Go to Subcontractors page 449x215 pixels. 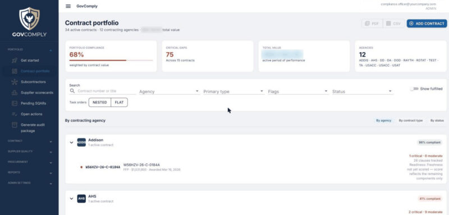point(33,82)
